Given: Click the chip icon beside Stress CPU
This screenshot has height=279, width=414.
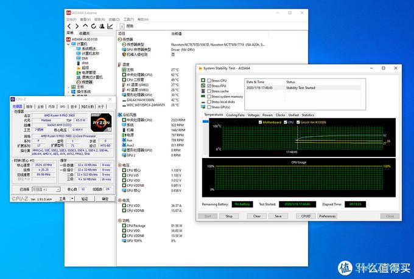Looking at the screenshot, I should coord(203,80).
